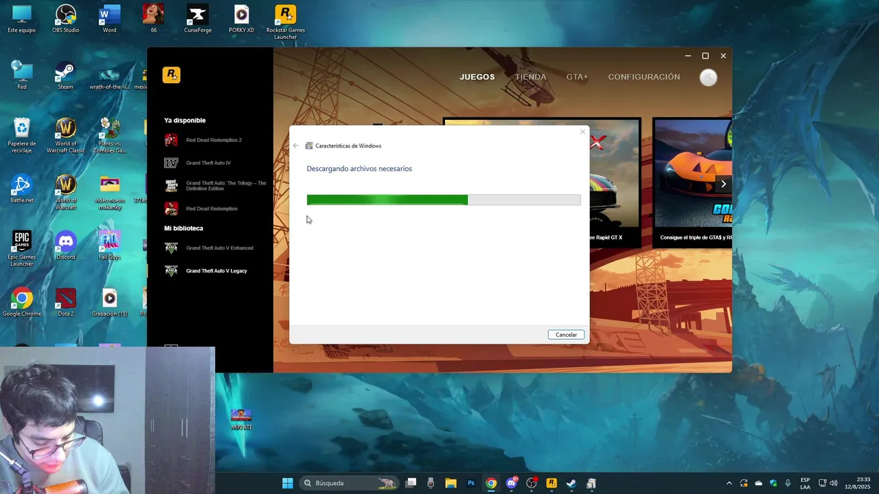The height and width of the screenshot is (494, 879).
Task: Open OBS Studio desktop shortcut
Action: point(65,19)
